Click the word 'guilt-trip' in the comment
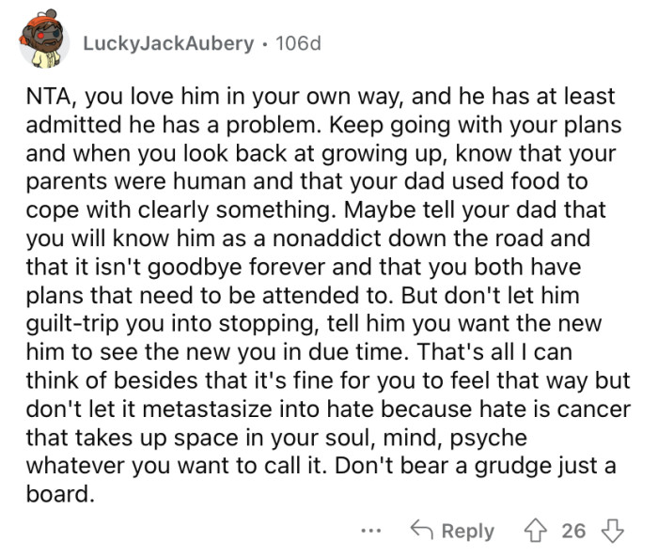This screenshot has width=658, height=556. pos(72,325)
